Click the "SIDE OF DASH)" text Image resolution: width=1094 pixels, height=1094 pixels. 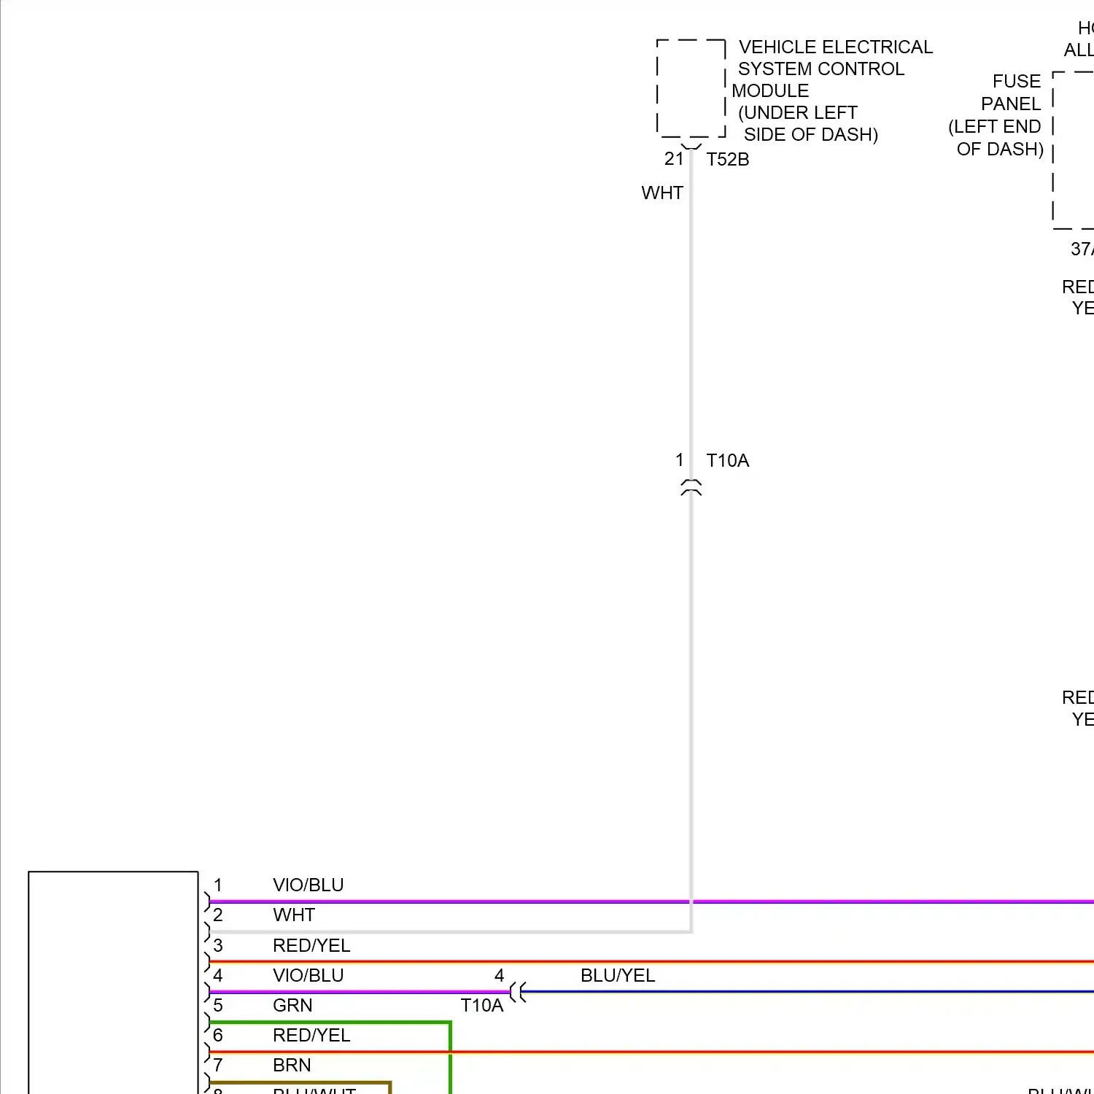point(811,135)
